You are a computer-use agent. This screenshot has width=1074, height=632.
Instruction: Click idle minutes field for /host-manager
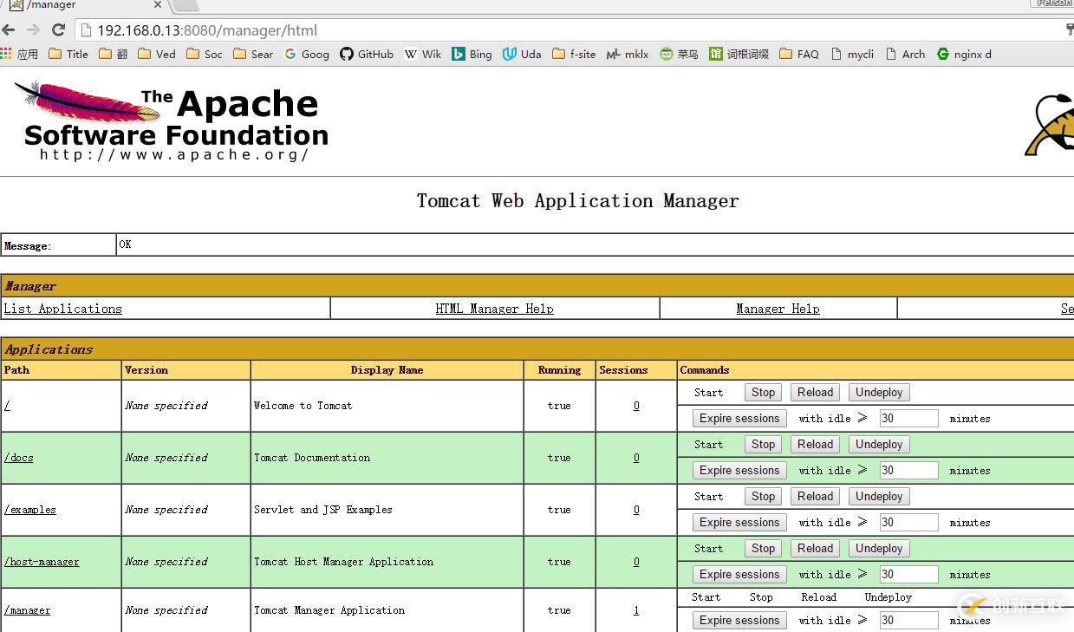[x=908, y=575]
